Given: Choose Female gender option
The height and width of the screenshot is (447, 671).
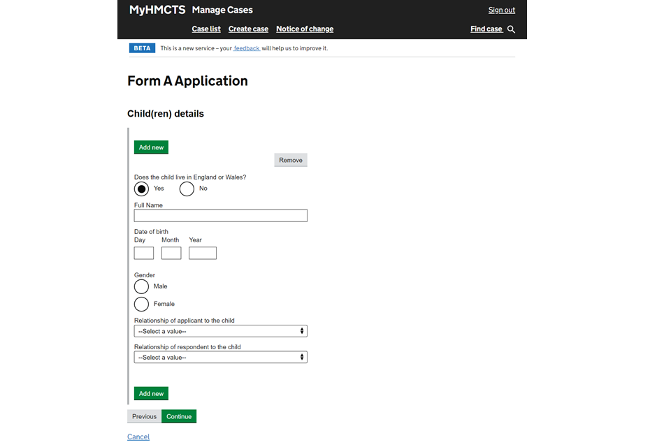Looking at the screenshot, I should tap(141, 304).
